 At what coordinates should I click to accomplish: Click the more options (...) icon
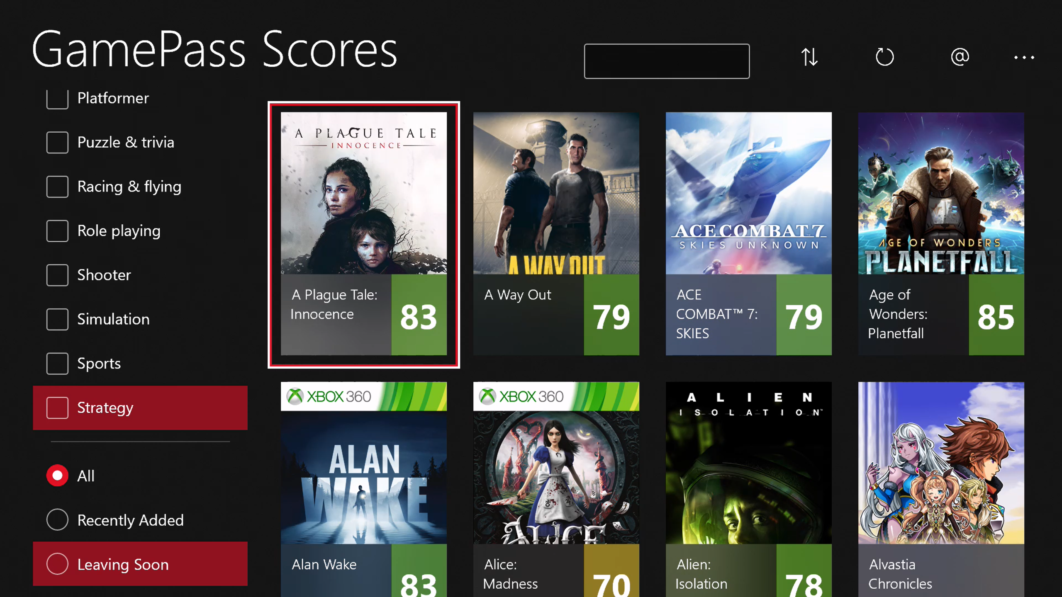(x=1025, y=57)
